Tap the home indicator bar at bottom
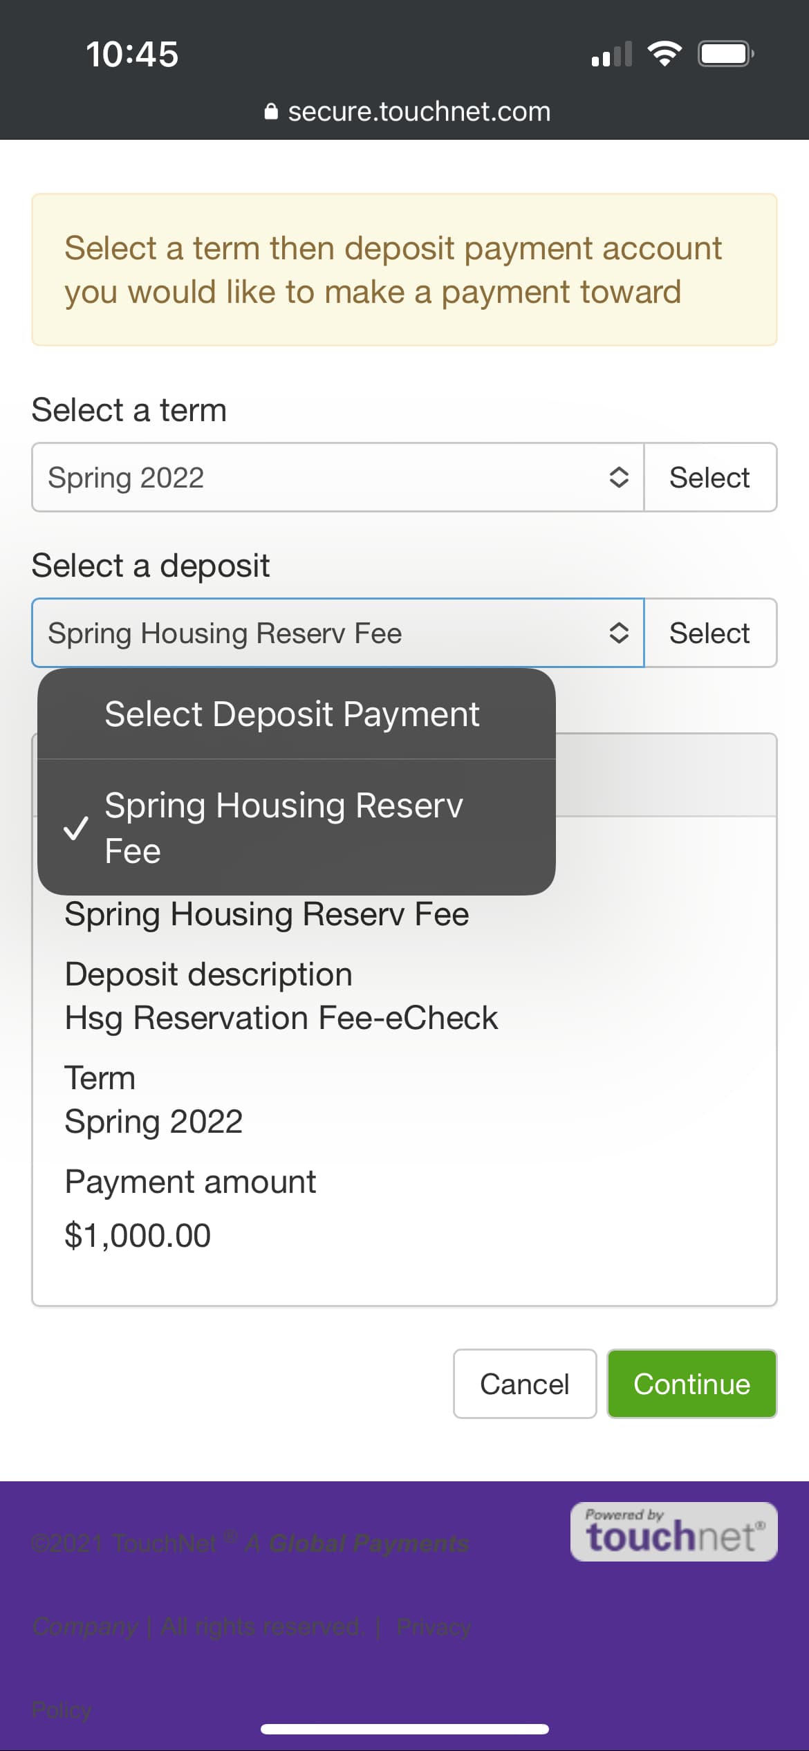809x1751 pixels. [404, 1729]
